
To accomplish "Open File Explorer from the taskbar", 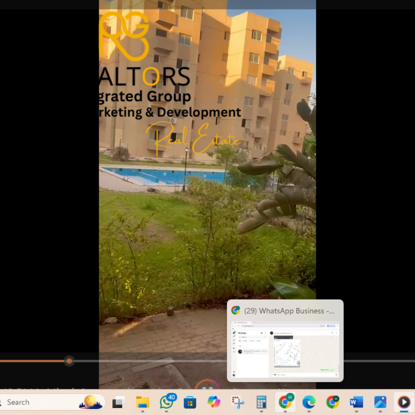I will [143, 402].
